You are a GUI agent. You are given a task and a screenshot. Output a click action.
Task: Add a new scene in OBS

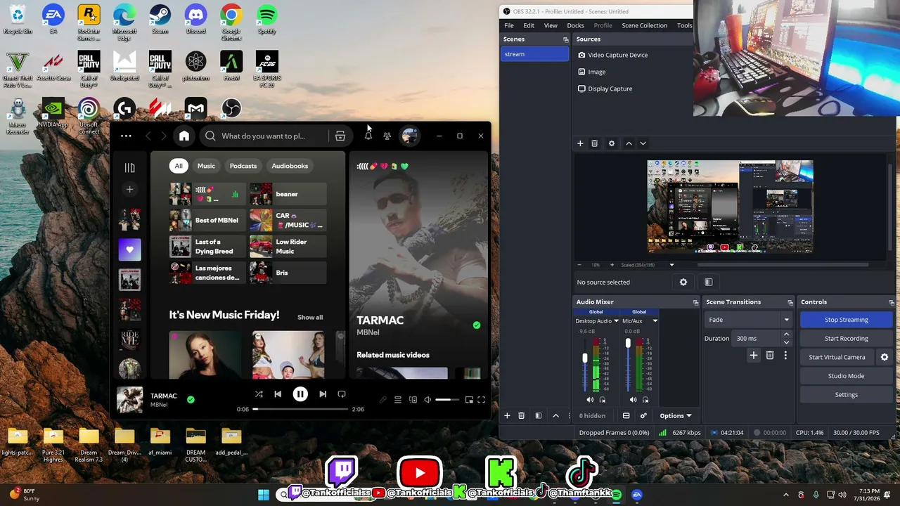click(x=507, y=415)
